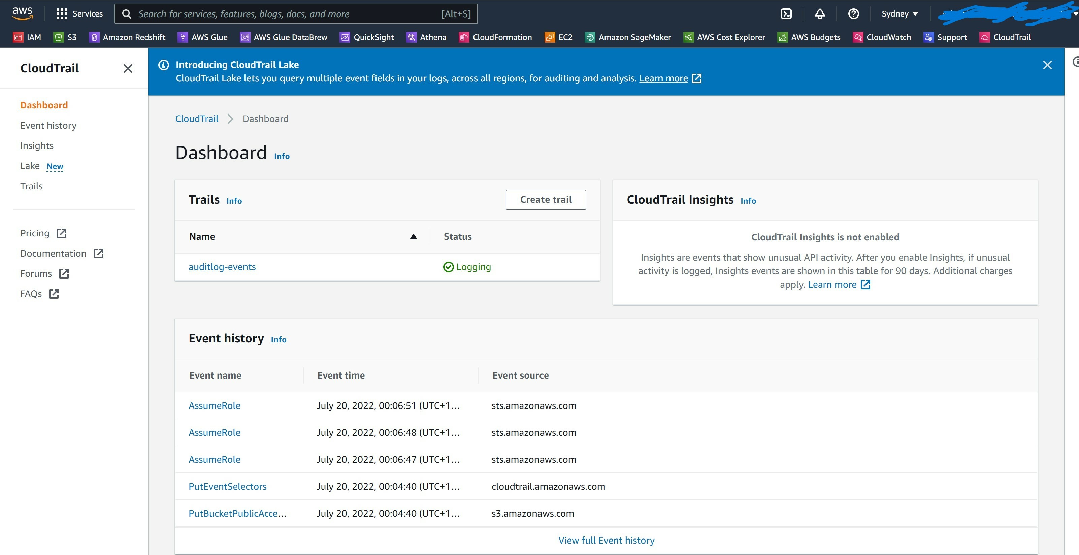Click View full Event history link
This screenshot has height=555, width=1079.
click(x=606, y=540)
